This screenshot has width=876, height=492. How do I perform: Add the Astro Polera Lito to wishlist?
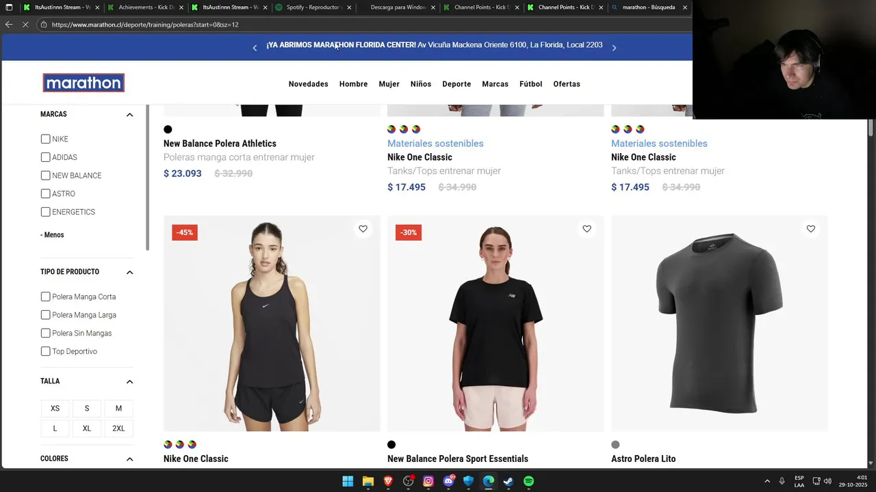coord(810,229)
